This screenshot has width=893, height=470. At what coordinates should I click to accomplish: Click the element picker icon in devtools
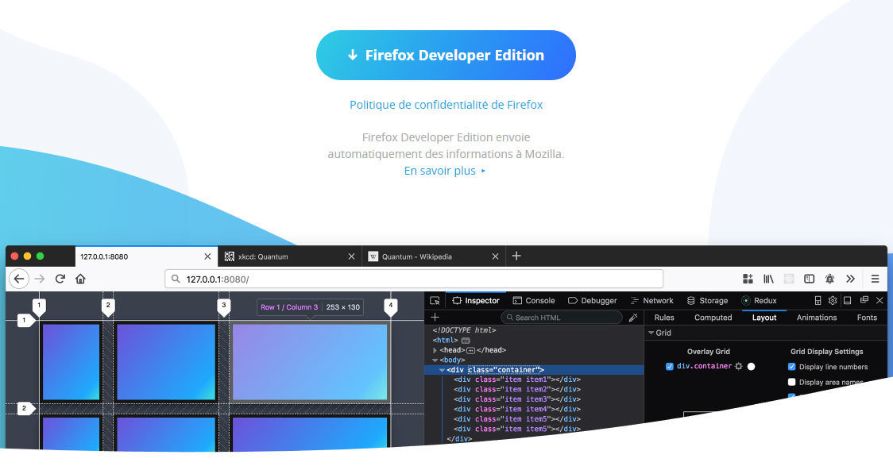click(x=435, y=300)
